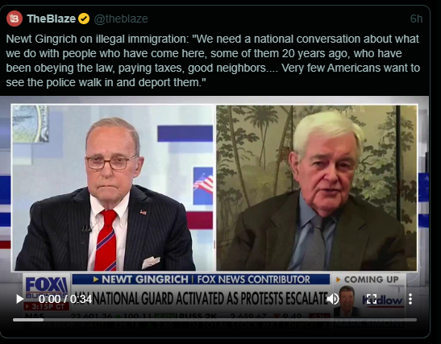Click the white-haired guest video panel
This screenshot has height=344, width=441.
pos(317,188)
